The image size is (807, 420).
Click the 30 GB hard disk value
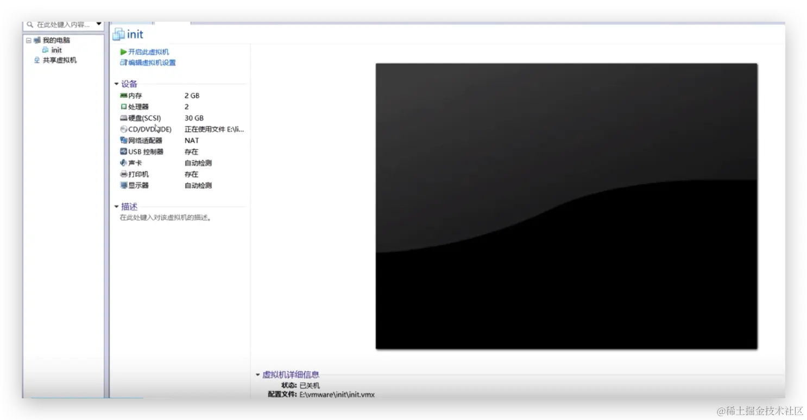(x=194, y=118)
